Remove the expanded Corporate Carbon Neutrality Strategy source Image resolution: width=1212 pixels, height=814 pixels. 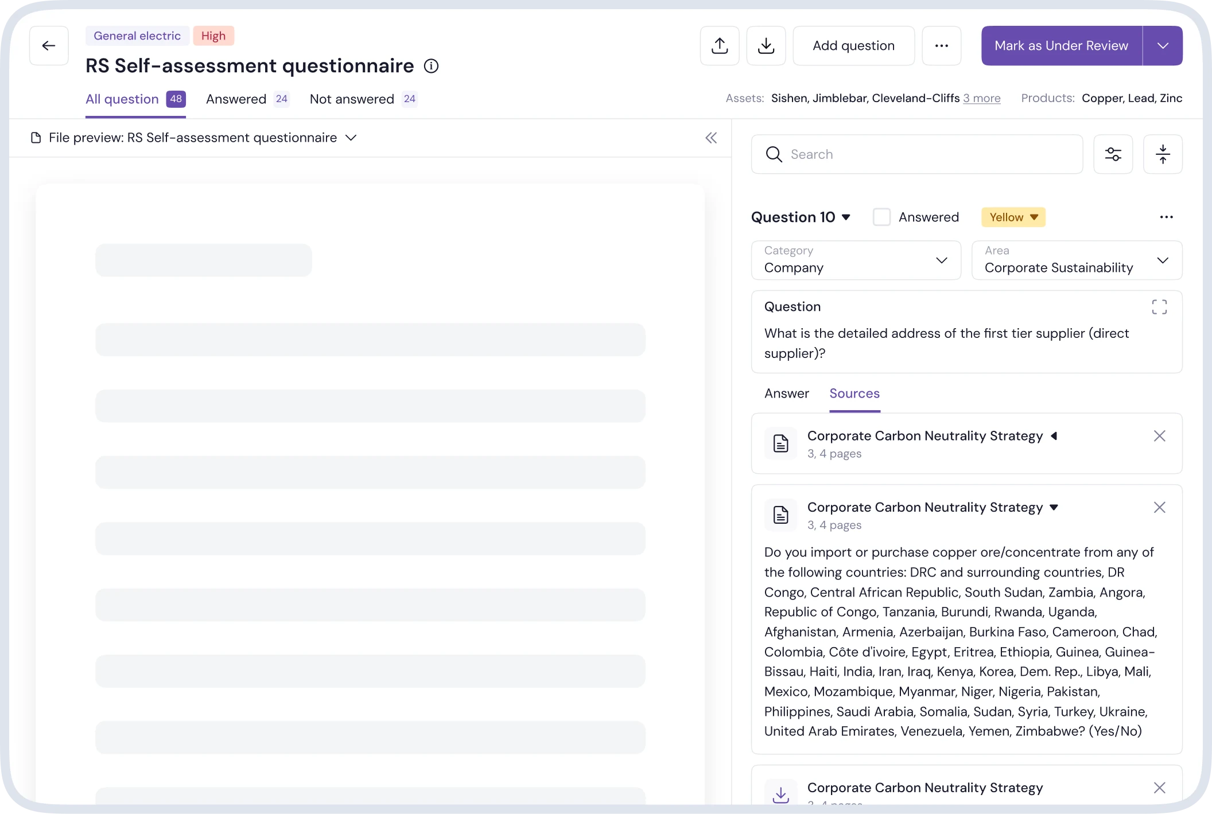tap(1159, 508)
